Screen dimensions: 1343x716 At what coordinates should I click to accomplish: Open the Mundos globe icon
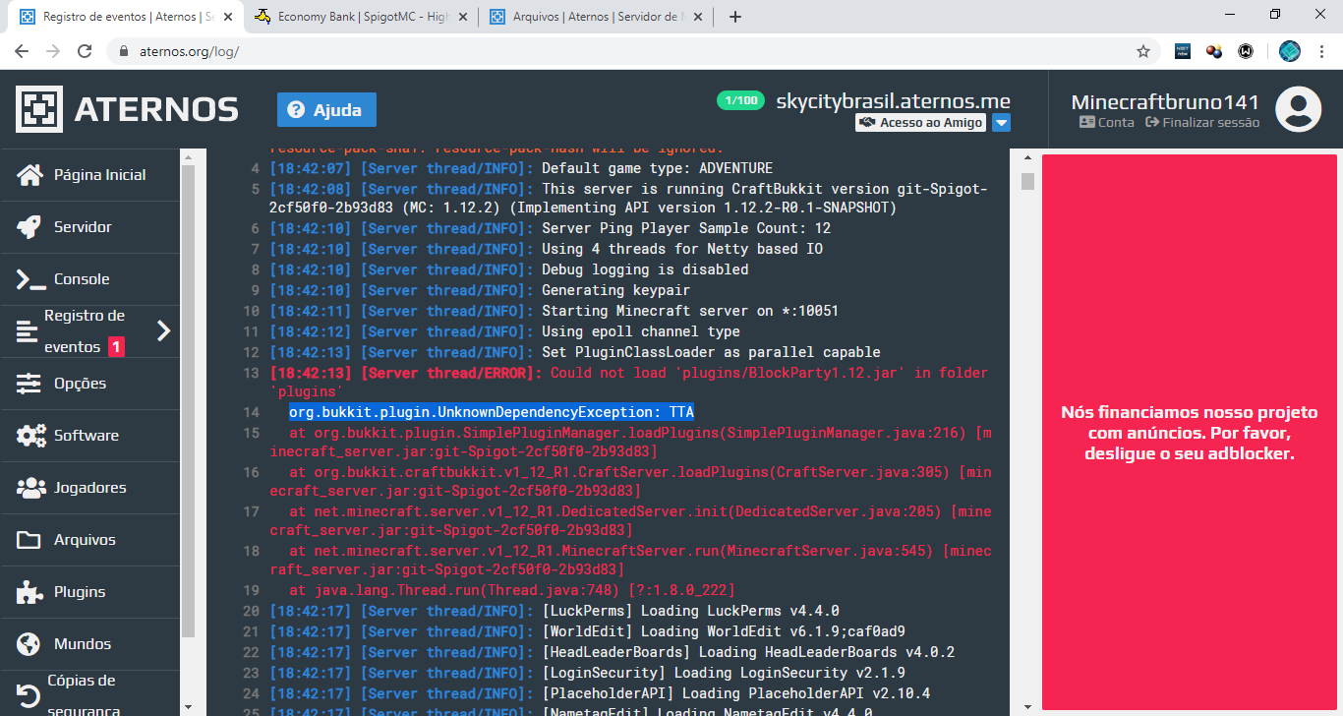click(x=29, y=644)
